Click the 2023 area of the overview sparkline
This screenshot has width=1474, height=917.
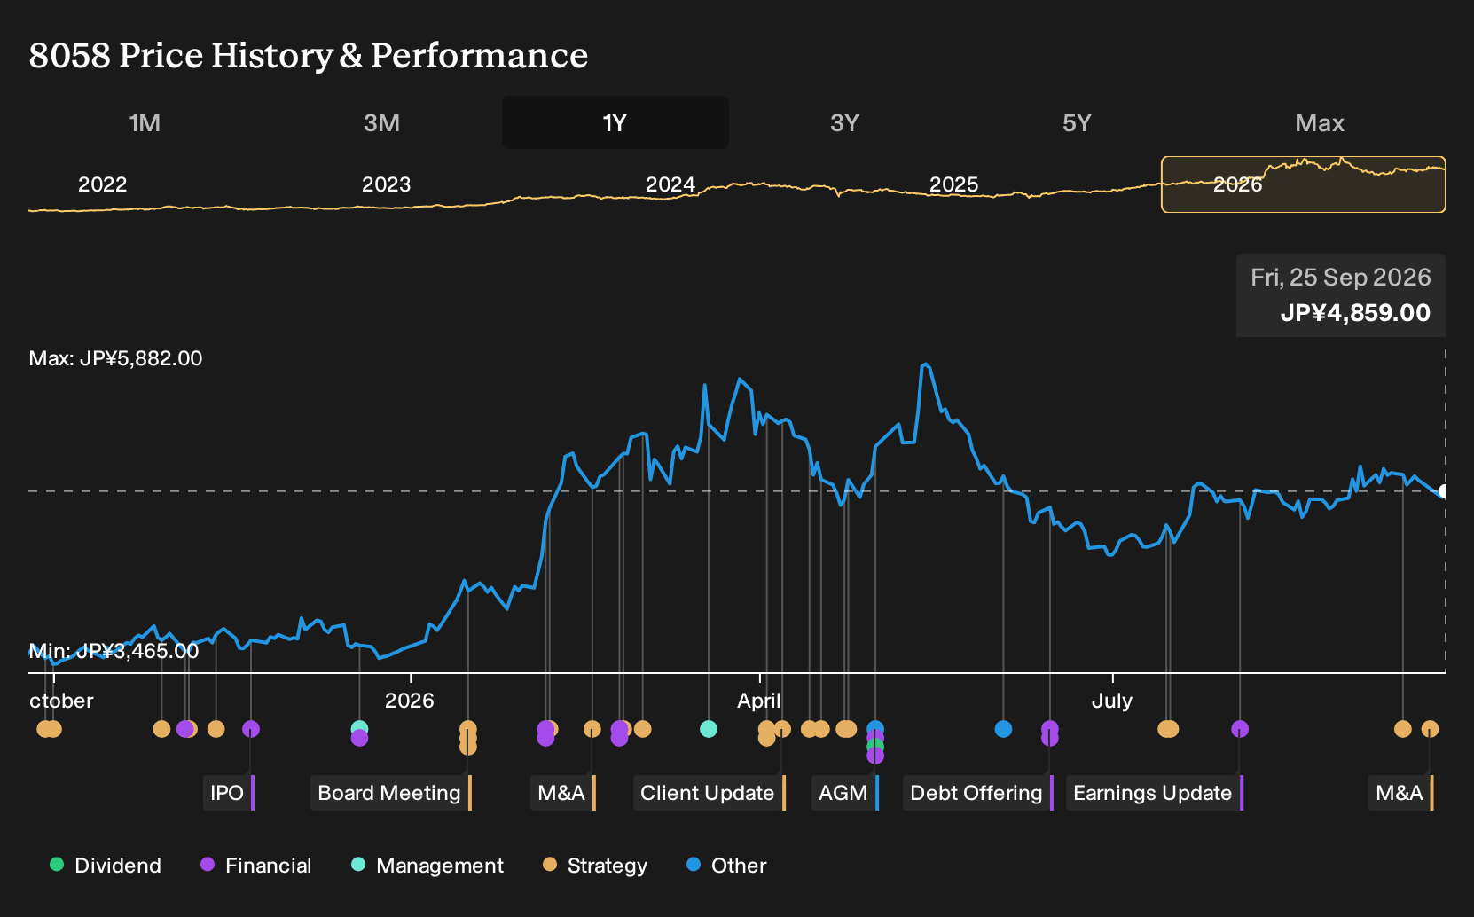pyautogui.click(x=386, y=184)
